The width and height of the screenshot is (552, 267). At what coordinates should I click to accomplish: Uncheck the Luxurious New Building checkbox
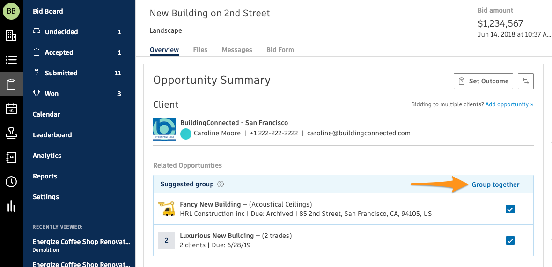(x=510, y=240)
